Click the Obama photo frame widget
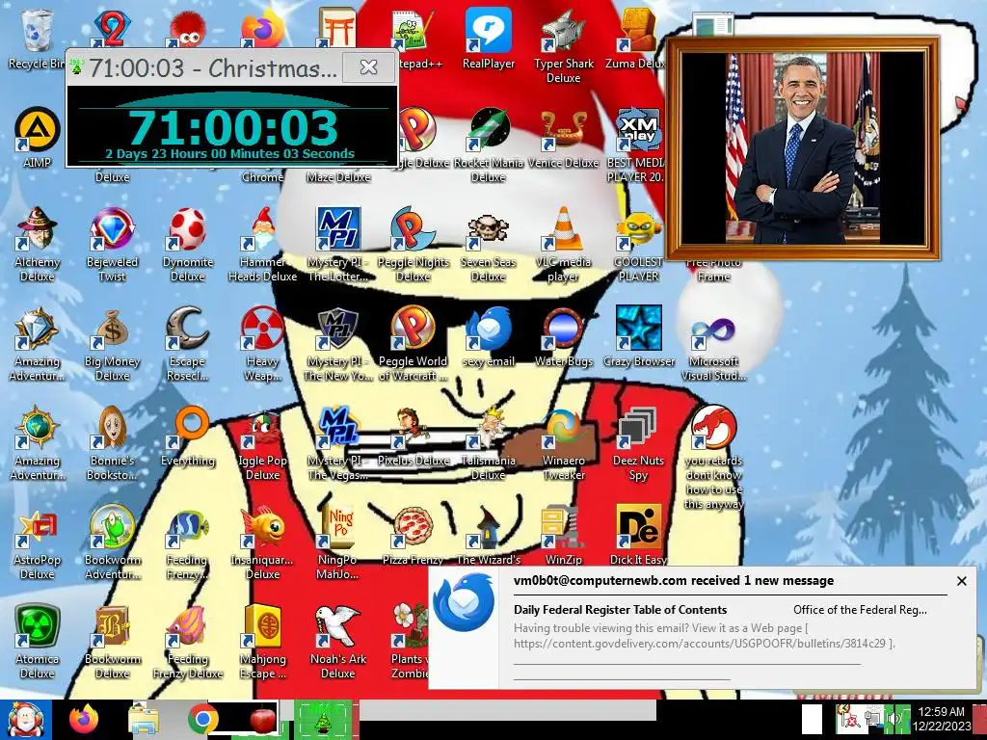987x740 pixels. [803, 149]
